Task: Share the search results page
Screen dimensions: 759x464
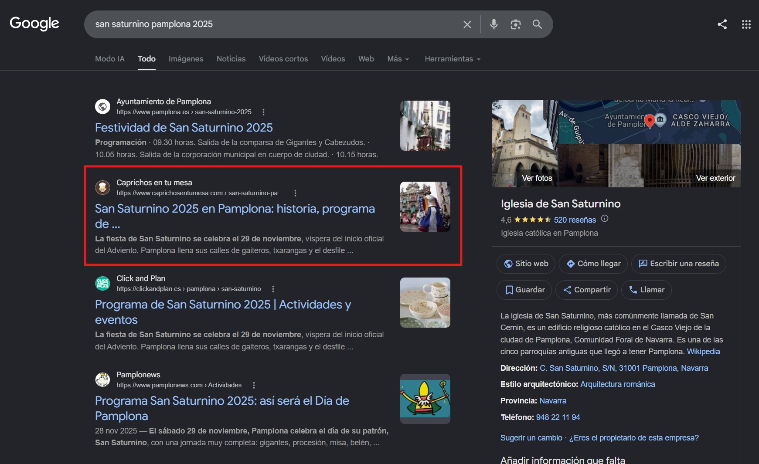Action: [x=722, y=24]
